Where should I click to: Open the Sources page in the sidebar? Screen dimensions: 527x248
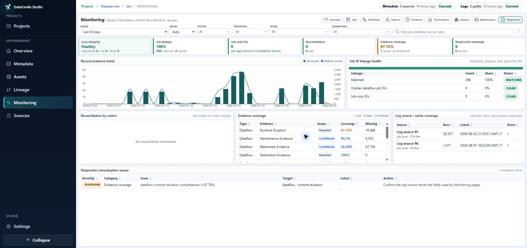click(x=38, y=116)
